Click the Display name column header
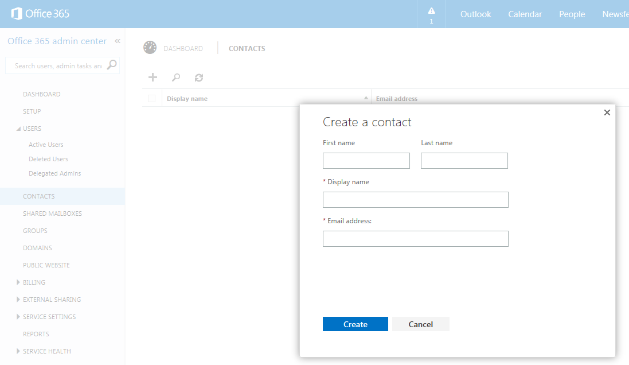The image size is (629, 365). (x=187, y=99)
